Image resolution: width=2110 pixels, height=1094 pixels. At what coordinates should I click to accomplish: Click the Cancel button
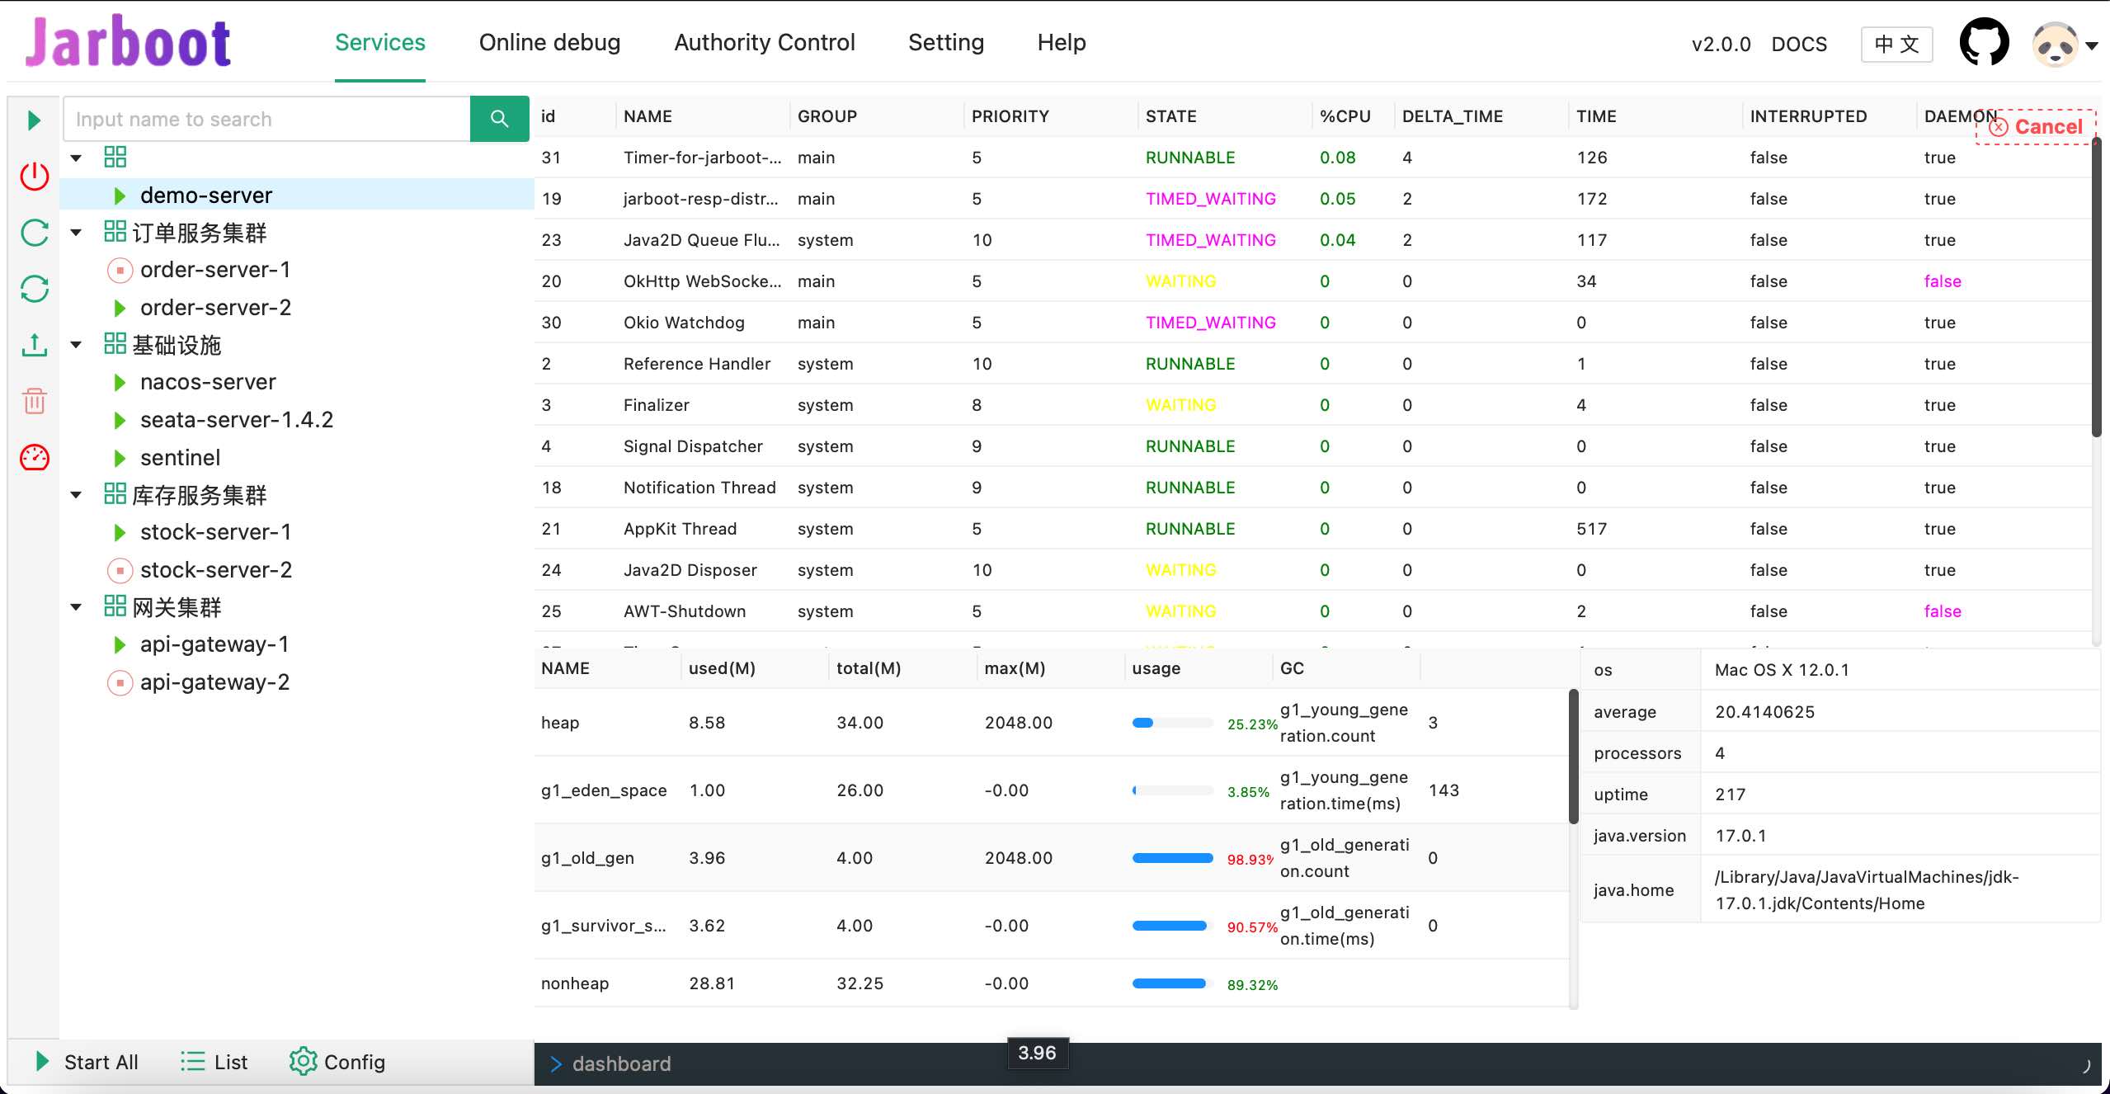[x=2036, y=127]
